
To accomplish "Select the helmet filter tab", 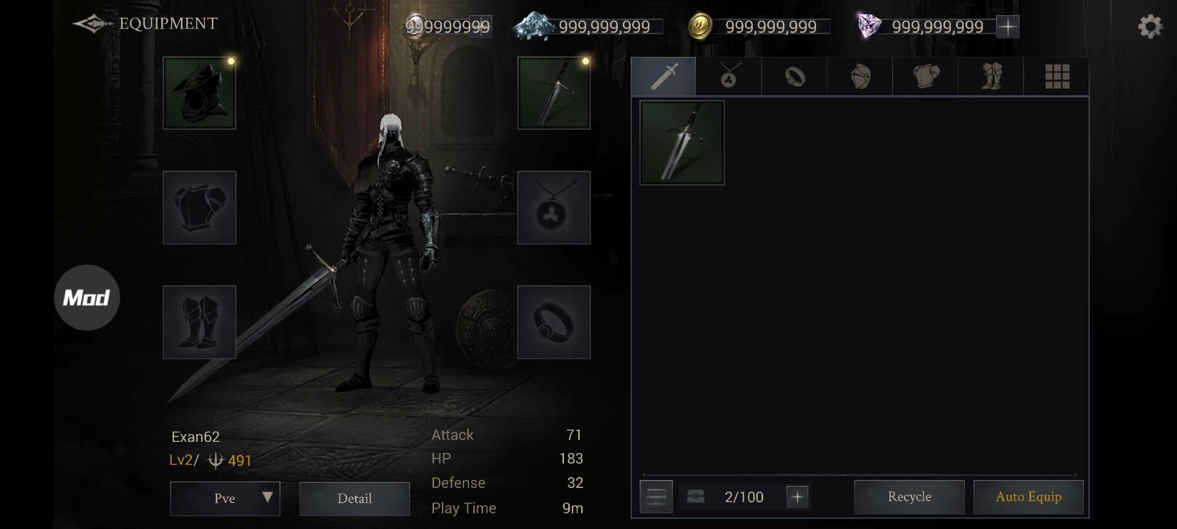I will coord(860,77).
